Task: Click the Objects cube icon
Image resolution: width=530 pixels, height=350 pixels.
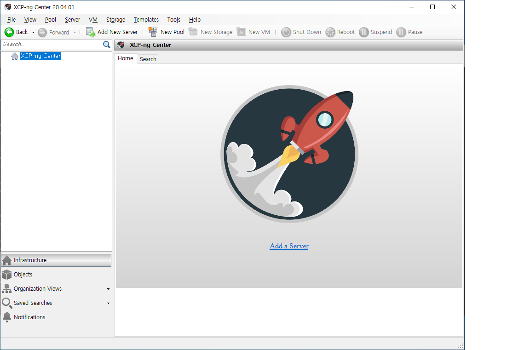Action: [7, 275]
